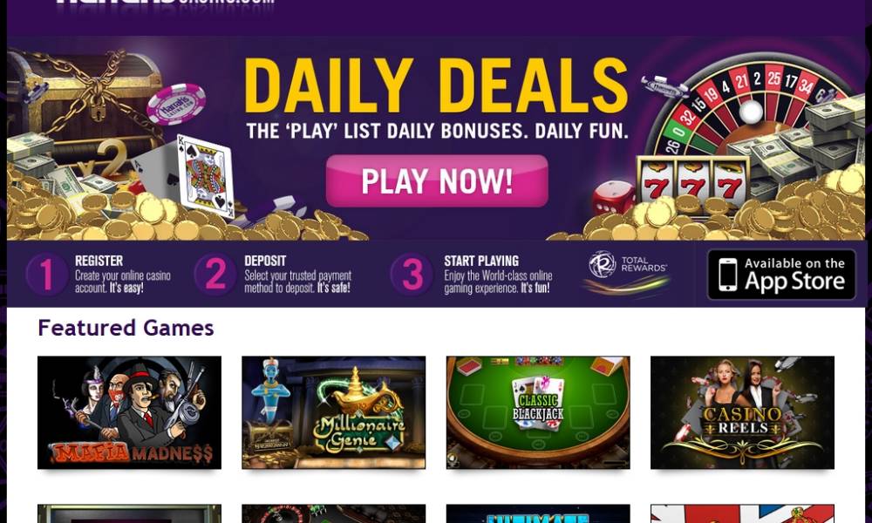Click the King of Spades card image
This screenshot has height=523, width=872.
click(x=205, y=177)
